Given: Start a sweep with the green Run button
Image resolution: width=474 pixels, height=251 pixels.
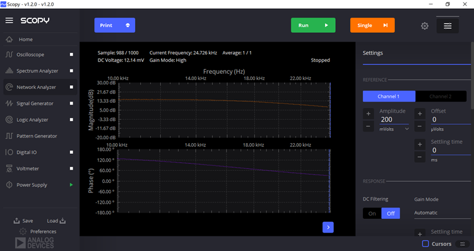Looking at the screenshot, I should coord(313,25).
